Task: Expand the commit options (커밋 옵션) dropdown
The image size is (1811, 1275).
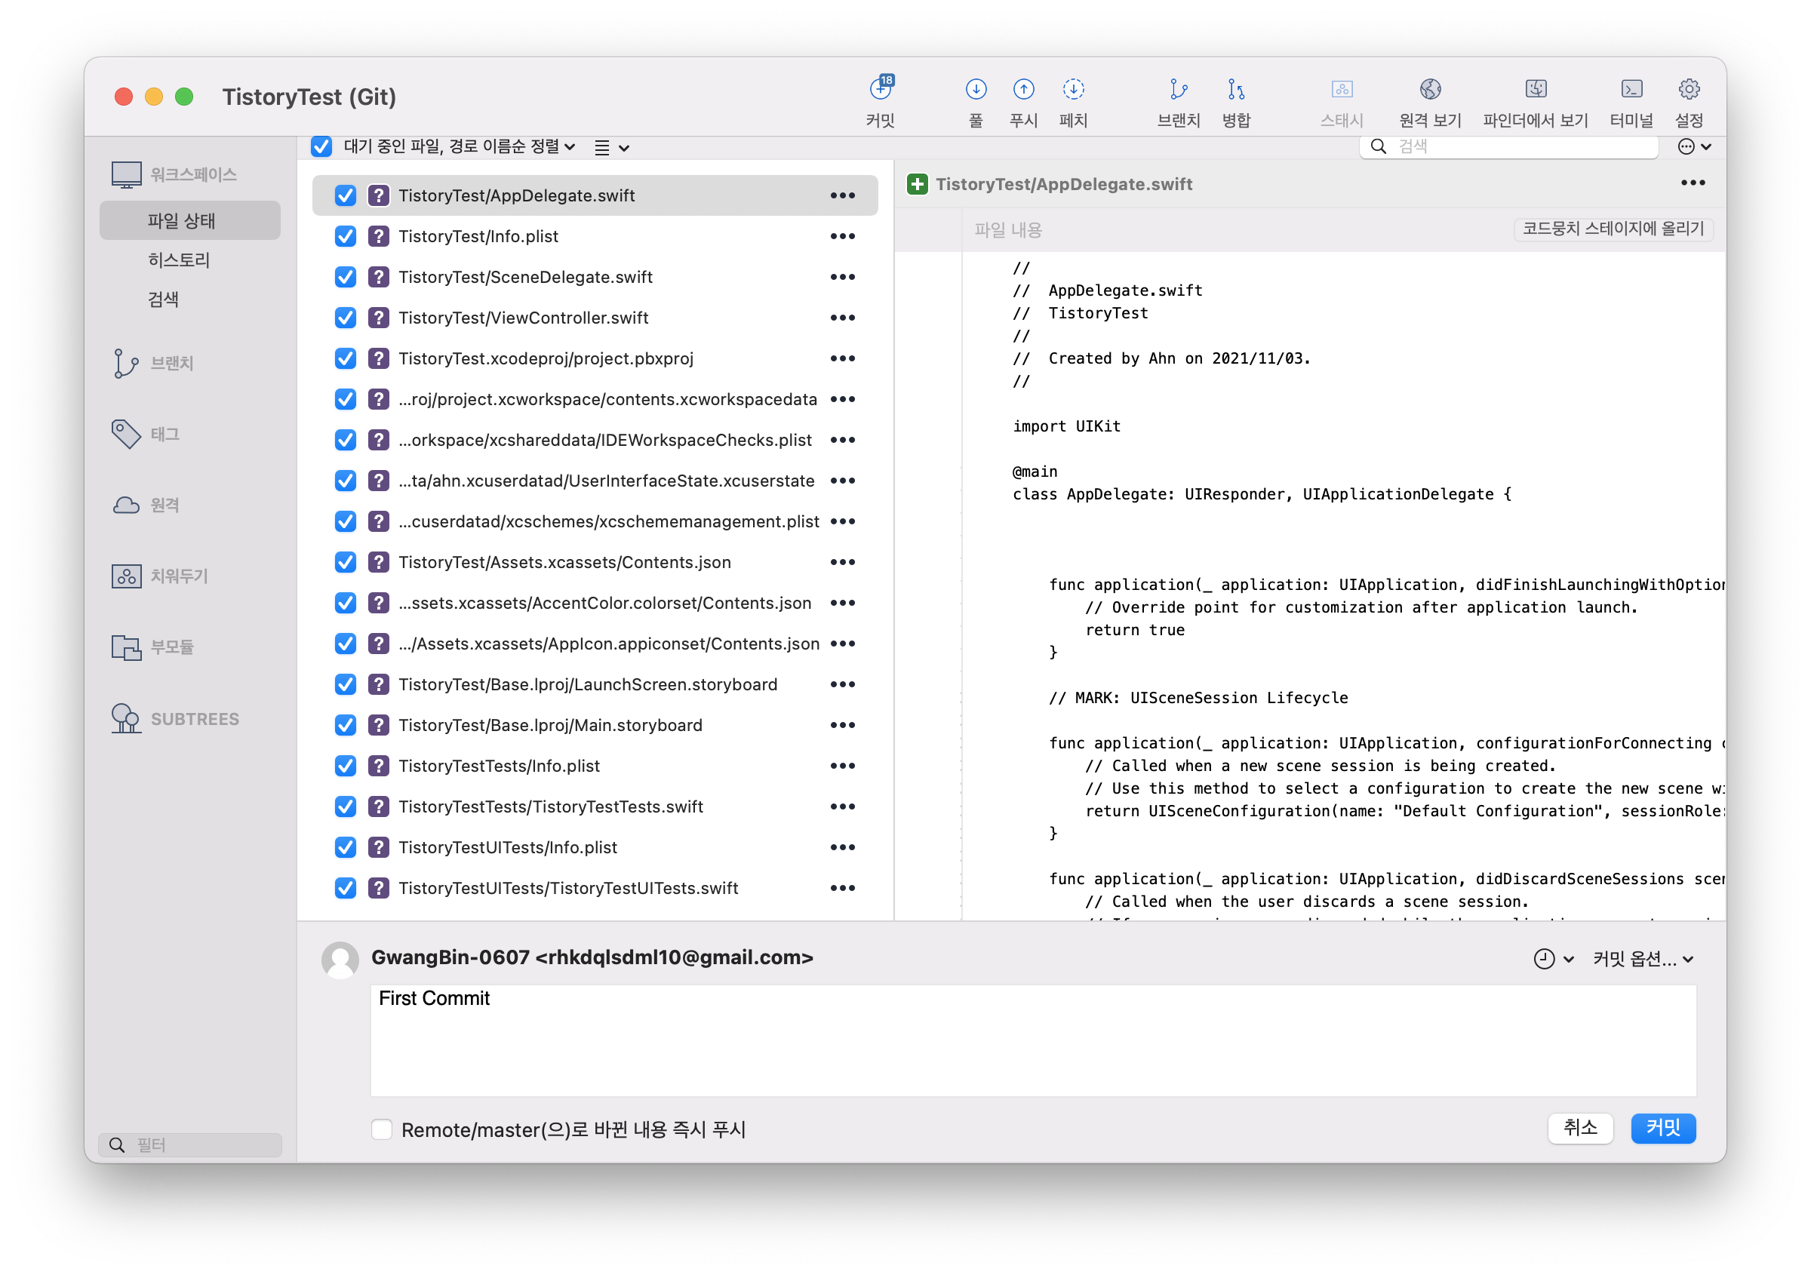Action: (x=1642, y=959)
